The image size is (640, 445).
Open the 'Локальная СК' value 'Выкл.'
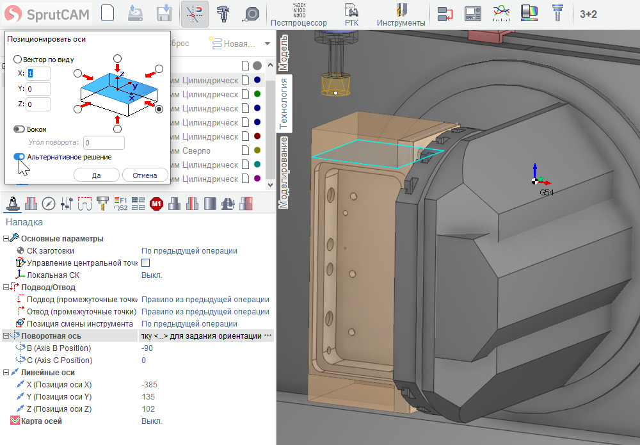point(152,275)
